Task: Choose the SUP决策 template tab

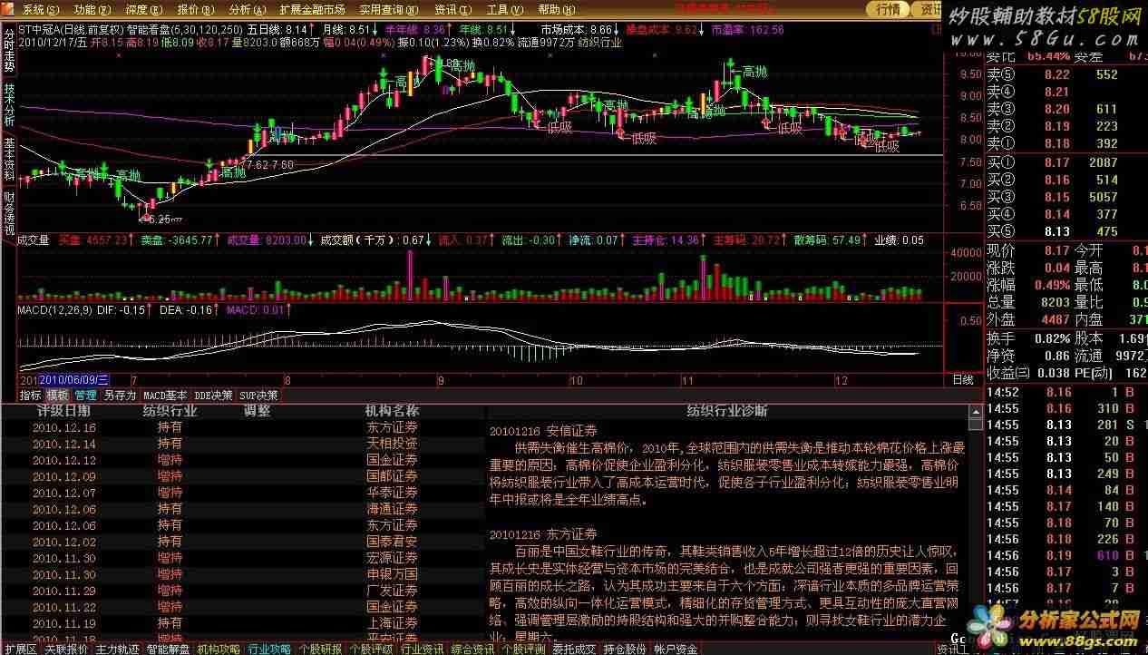Action: pos(258,396)
